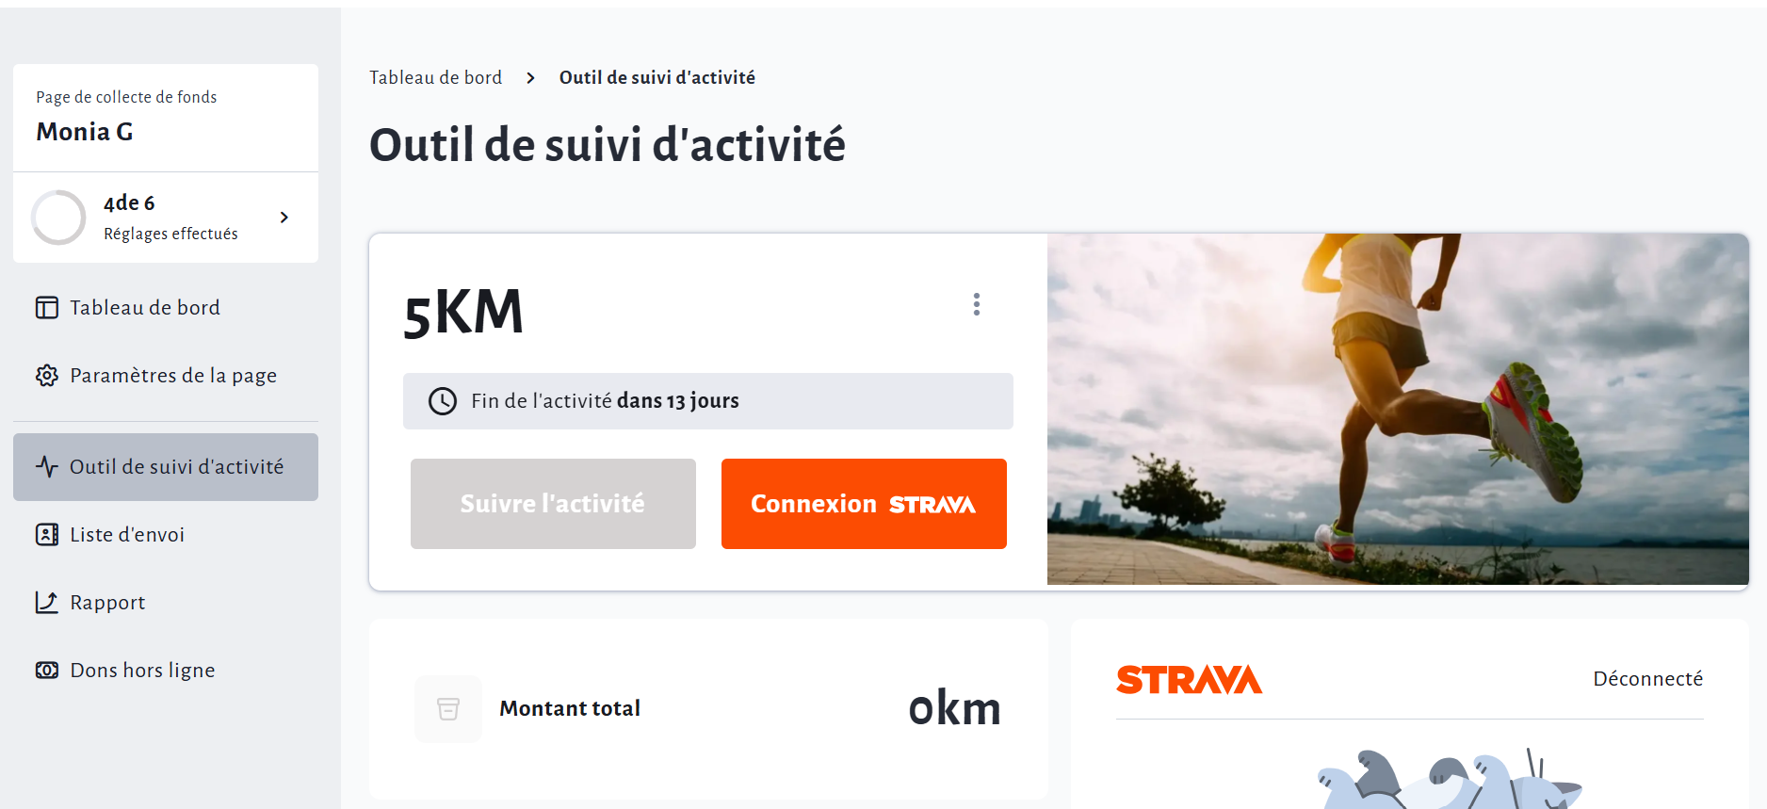Click the Paramètres de la page gear icon
The height and width of the screenshot is (809, 1767).
(47, 376)
